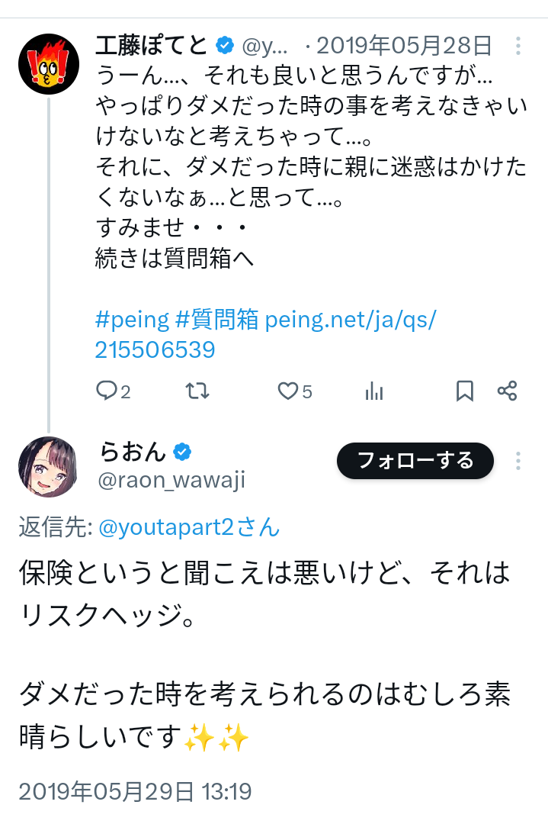Screen dimensions: 548x821
Task: Retweet the 工藤ぽてと post
Action: [197, 391]
